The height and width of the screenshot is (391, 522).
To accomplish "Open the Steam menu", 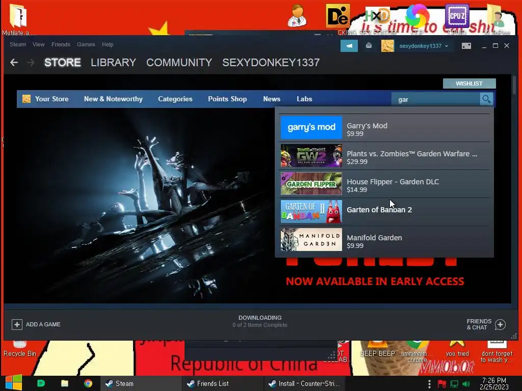I will [18, 44].
